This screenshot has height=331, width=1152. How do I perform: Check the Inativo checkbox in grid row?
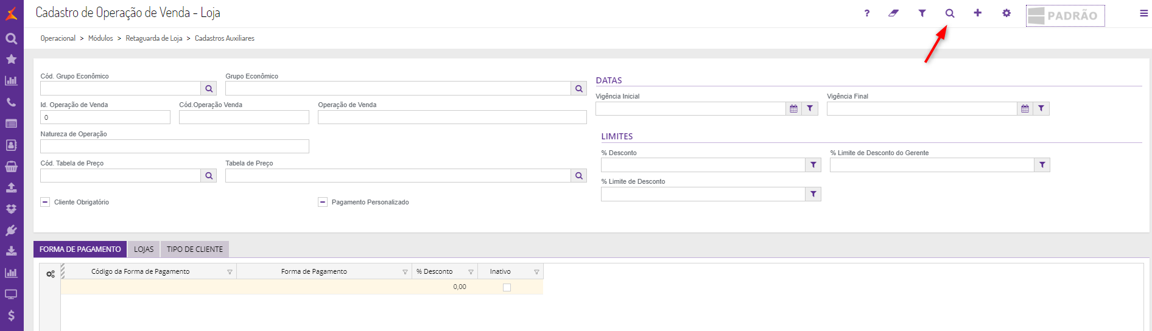coord(507,287)
